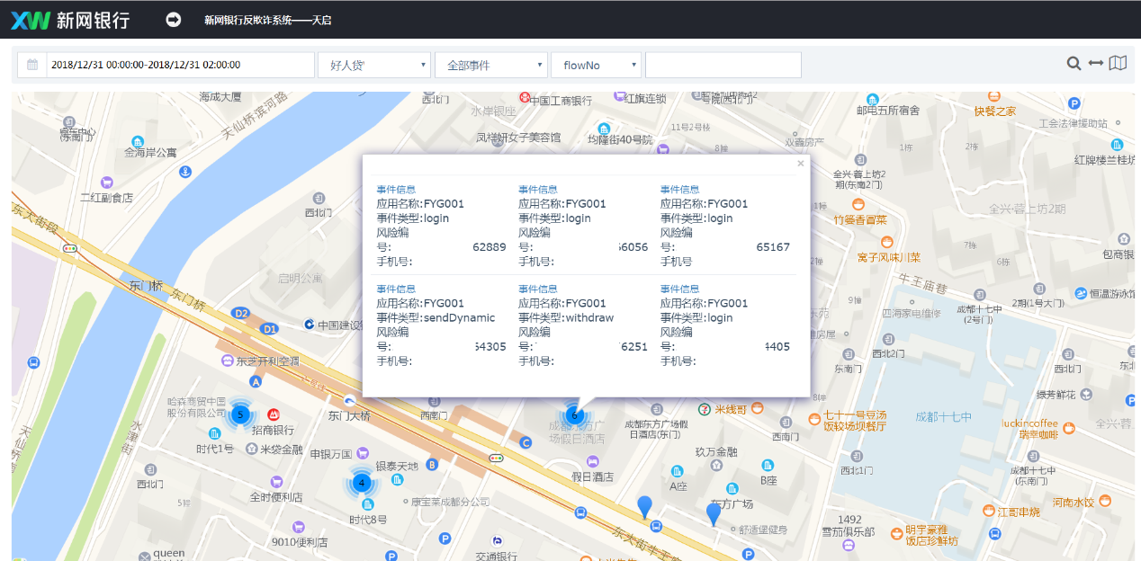This screenshot has height=561, width=1141.
Task: Click subway exit C marker
Action: (x=526, y=442)
